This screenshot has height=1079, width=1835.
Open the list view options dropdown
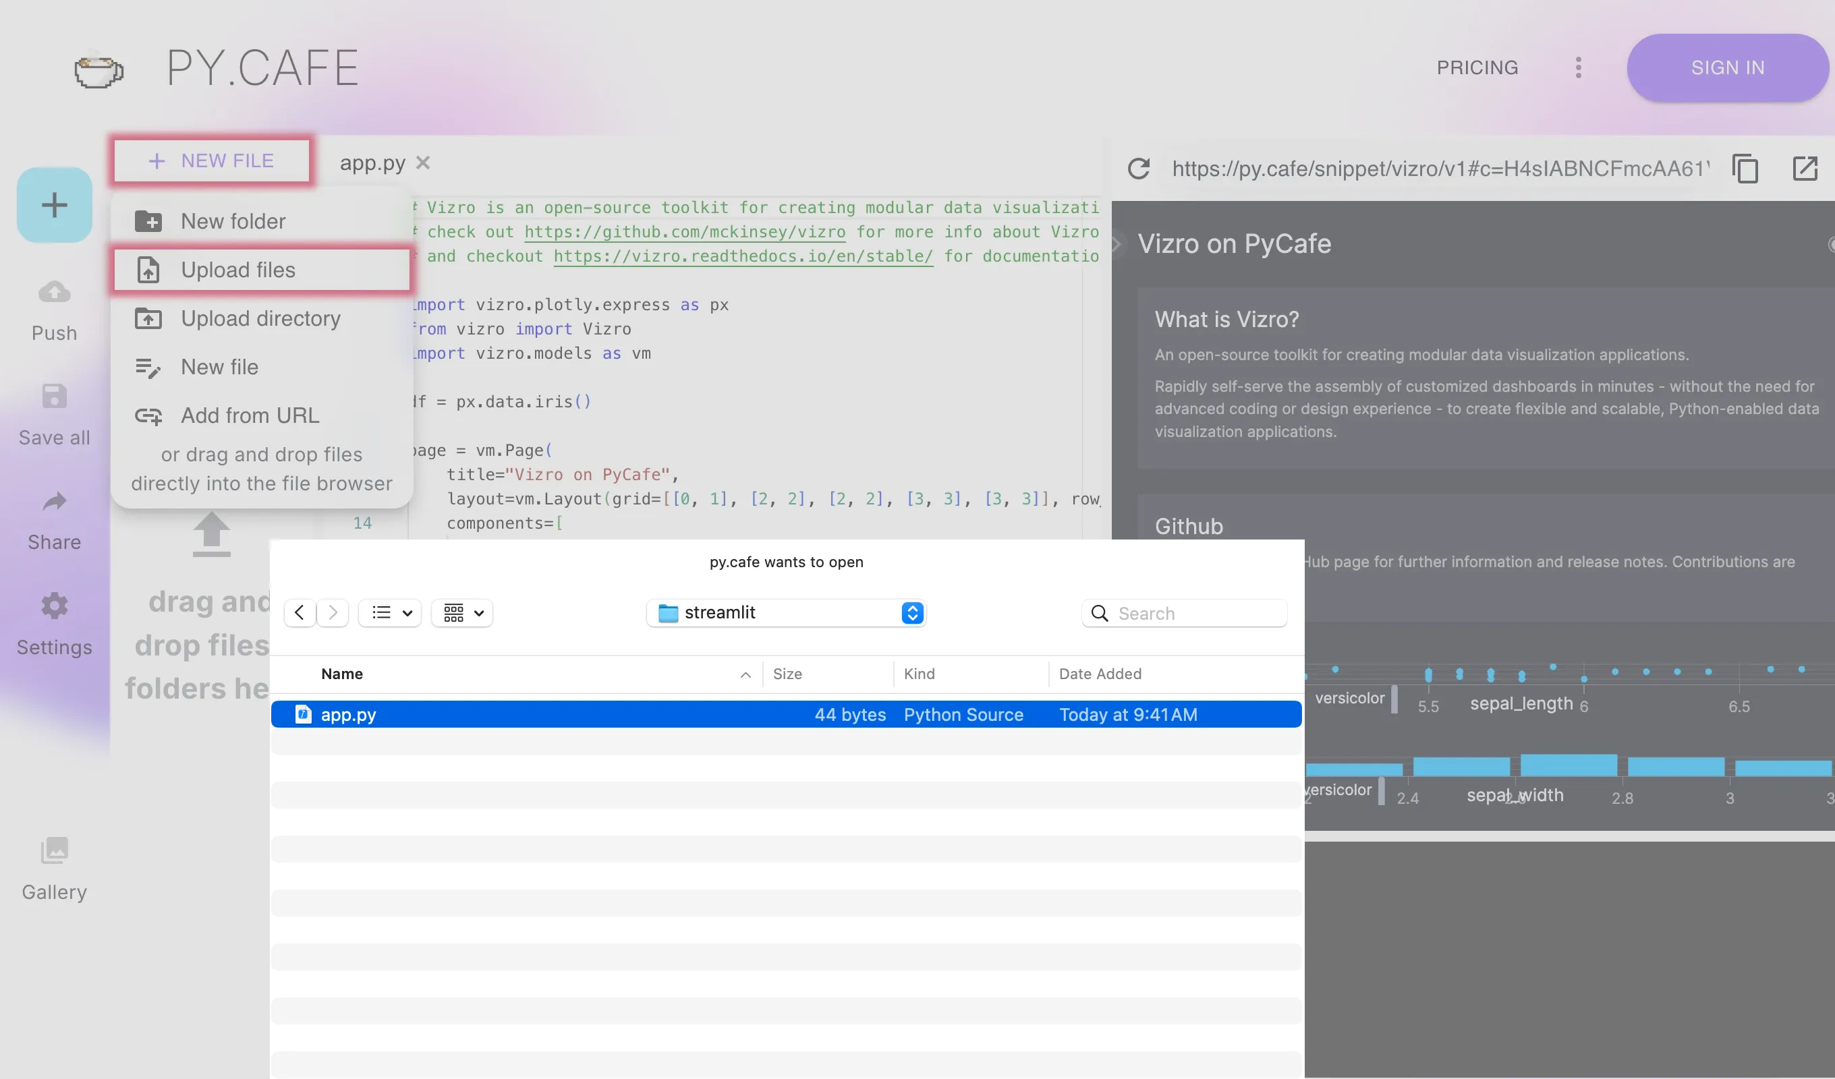(391, 613)
